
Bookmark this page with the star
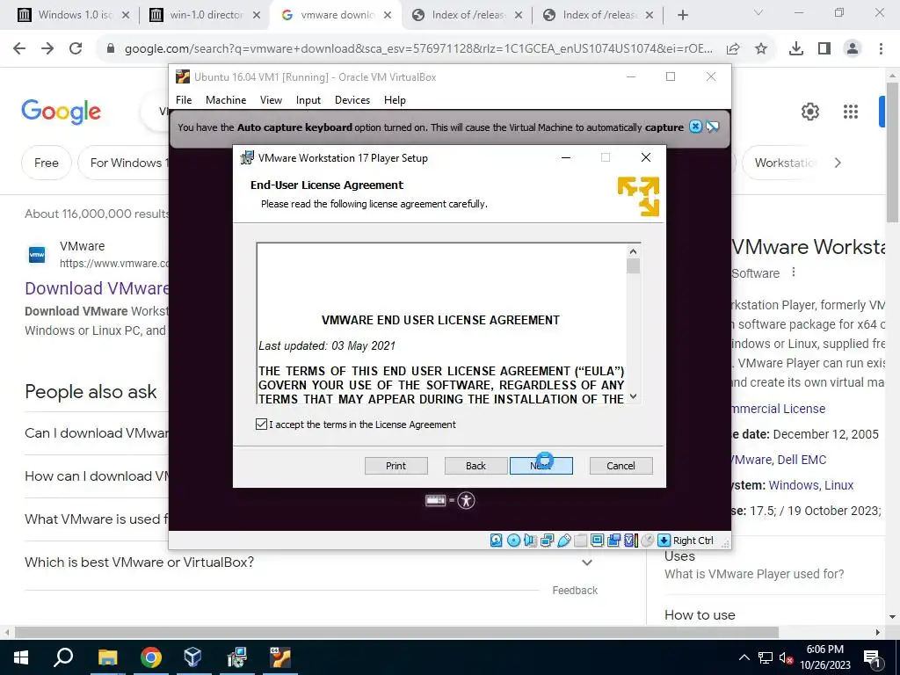pyautogui.click(x=761, y=49)
